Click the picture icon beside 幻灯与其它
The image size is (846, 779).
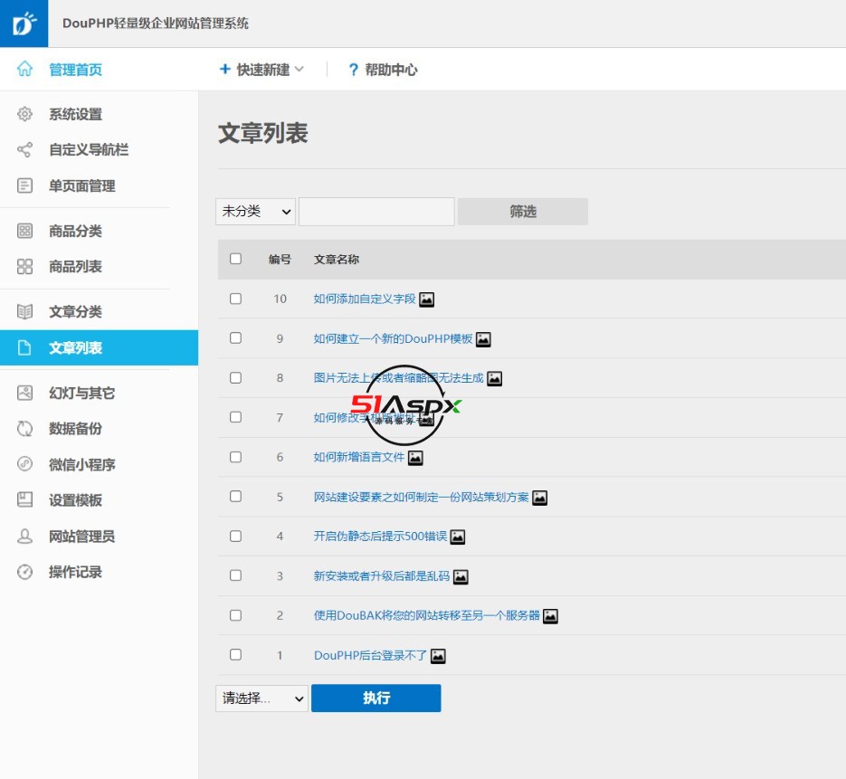[x=25, y=394]
